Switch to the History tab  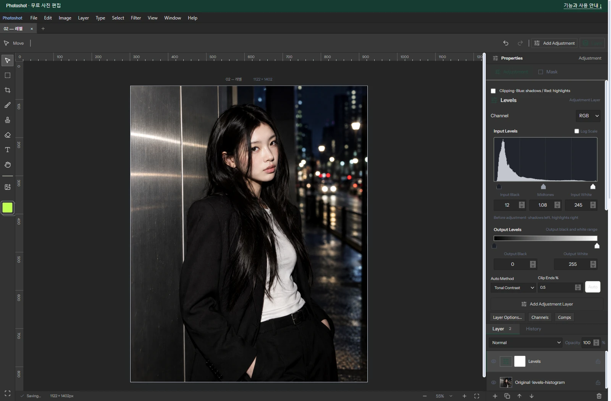pos(533,329)
